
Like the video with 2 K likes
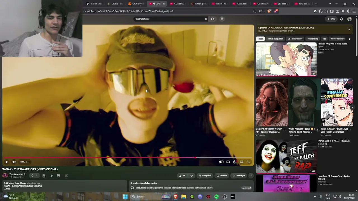coord(182,176)
